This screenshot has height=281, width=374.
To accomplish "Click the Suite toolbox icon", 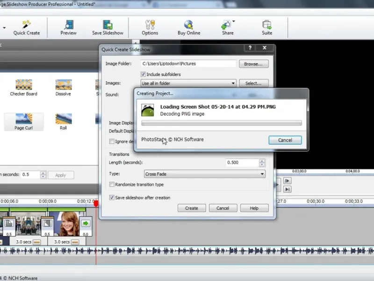I will click(267, 24).
